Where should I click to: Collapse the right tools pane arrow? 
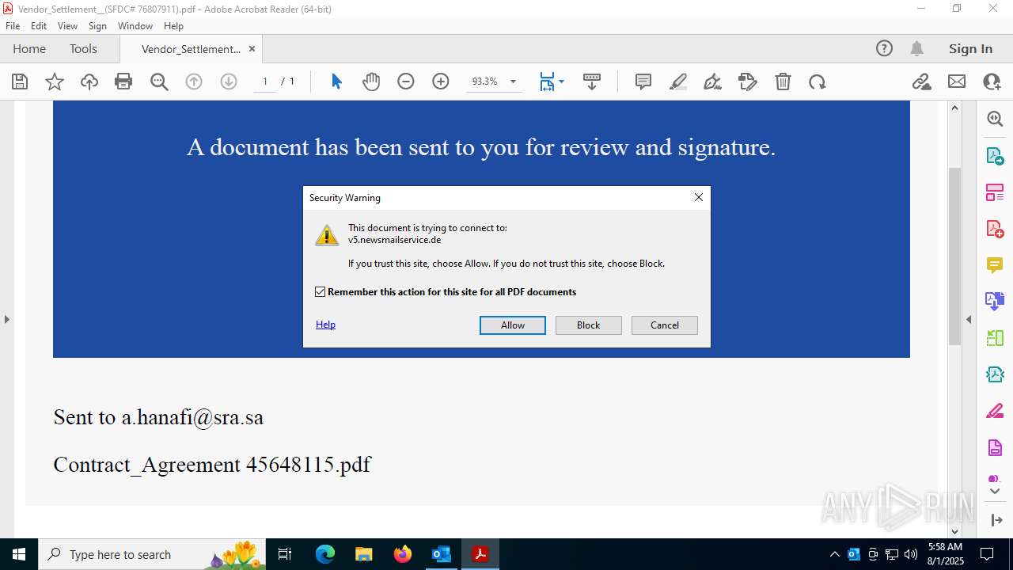pyautogui.click(x=968, y=319)
